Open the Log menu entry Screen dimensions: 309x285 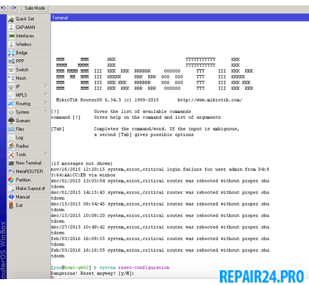29,138
